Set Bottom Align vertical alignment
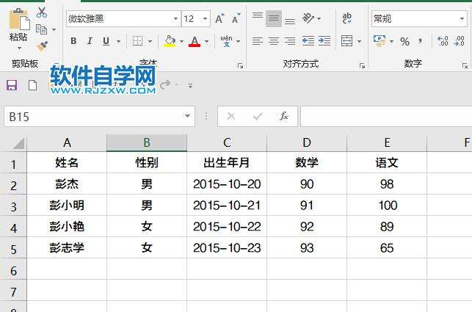This screenshot has height=312, width=472. click(290, 20)
